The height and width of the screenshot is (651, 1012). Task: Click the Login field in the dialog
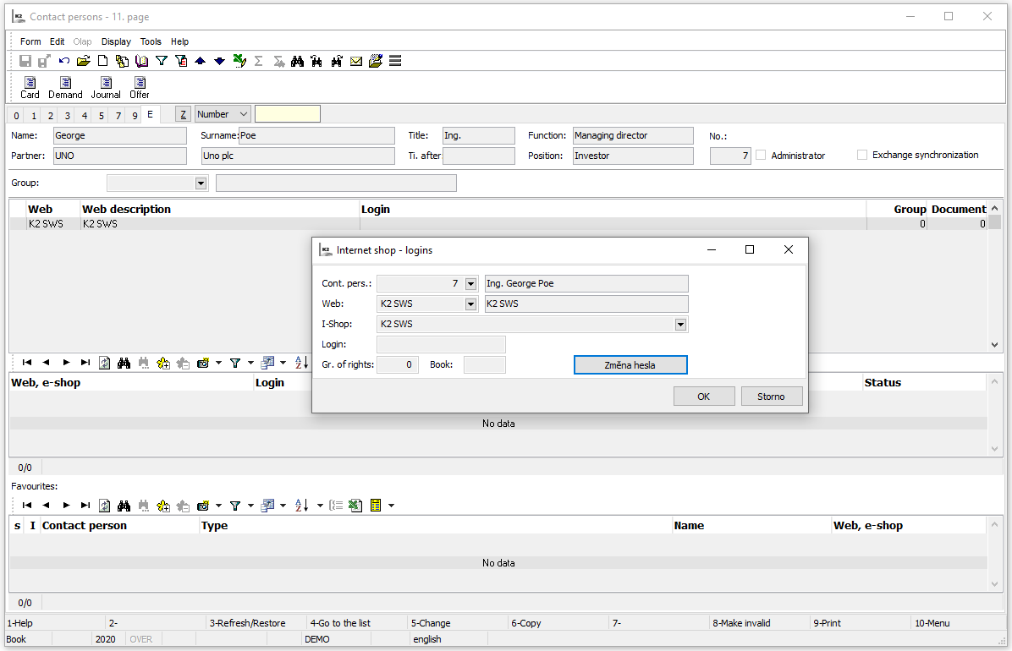tap(441, 344)
